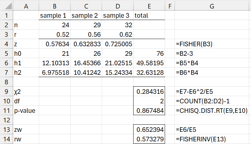Select column B header
This screenshot has width=251, height=144.
(x=54, y=6)
